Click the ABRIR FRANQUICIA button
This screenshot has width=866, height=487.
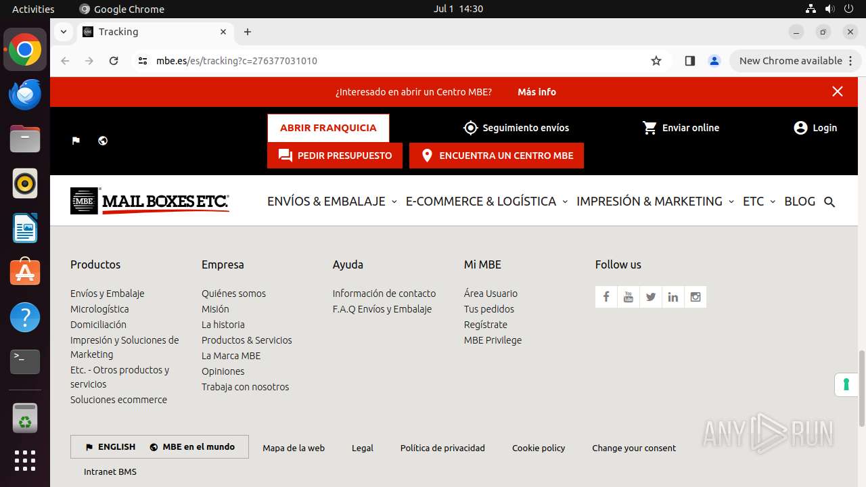(328, 128)
